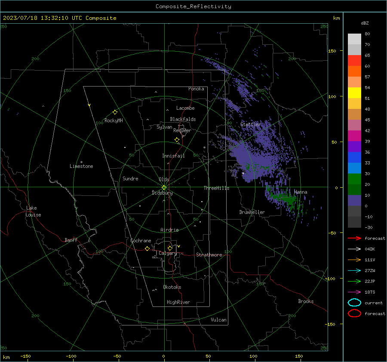Click the Cochrane label
387x362 pixels.
(x=141, y=241)
